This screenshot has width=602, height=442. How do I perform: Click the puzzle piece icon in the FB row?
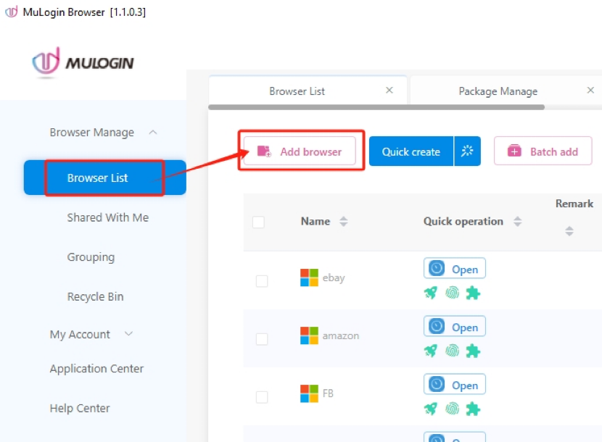pos(473,409)
